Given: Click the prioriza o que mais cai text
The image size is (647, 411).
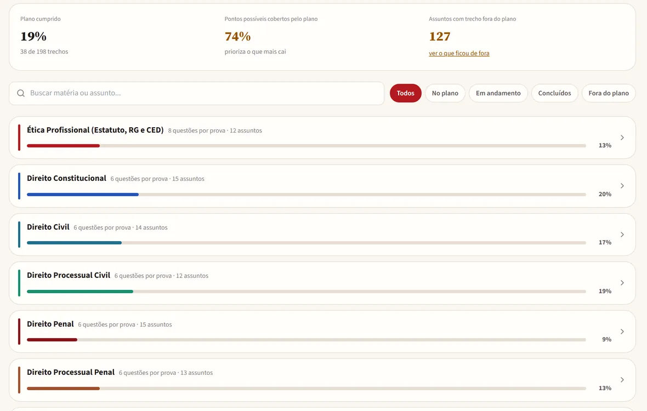Looking at the screenshot, I should (255, 52).
